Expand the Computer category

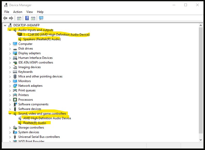(x=10, y=44)
